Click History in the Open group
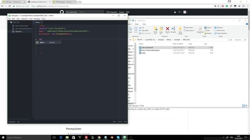Screen dimensions: 250x140 tap(208, 33)
